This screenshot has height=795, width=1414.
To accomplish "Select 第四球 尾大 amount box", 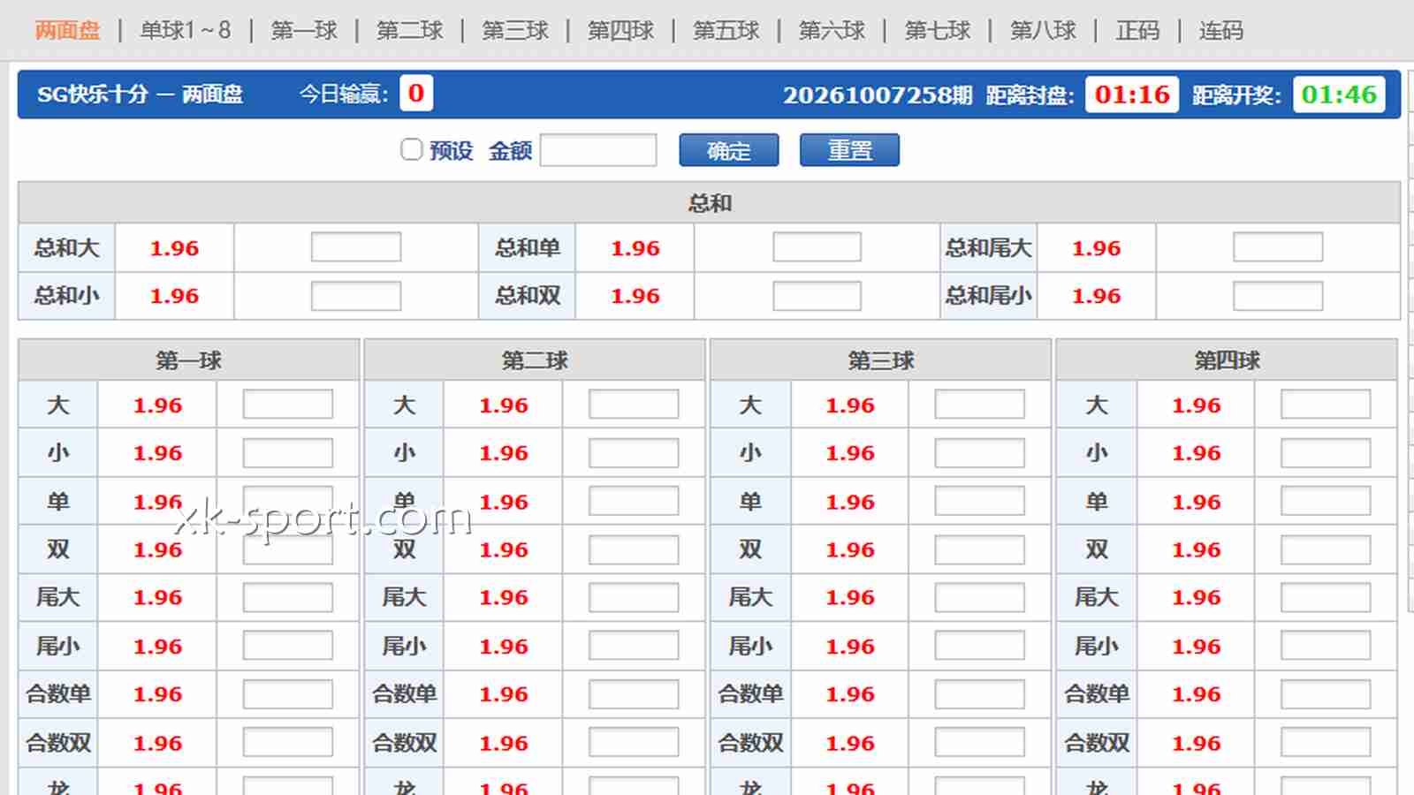I will pos(1326,597).
